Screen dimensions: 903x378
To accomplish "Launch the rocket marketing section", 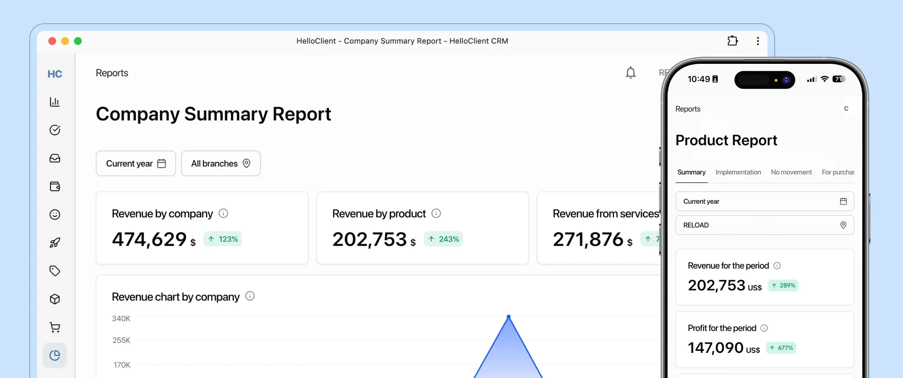I will 55,242.
